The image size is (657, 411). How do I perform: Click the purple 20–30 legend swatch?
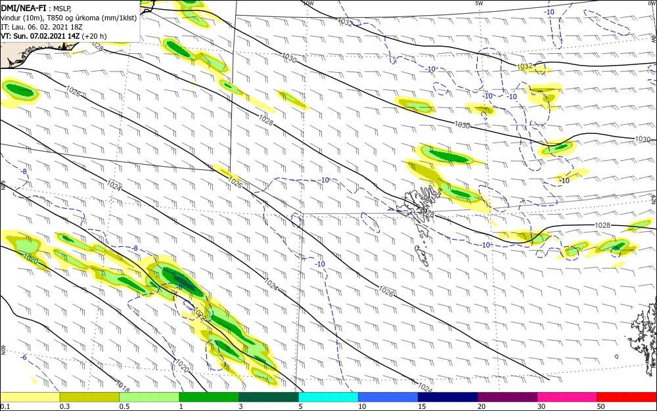(x=507, y=397)
